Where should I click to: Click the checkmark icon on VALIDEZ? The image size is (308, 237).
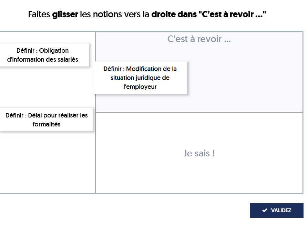[265, 210]
